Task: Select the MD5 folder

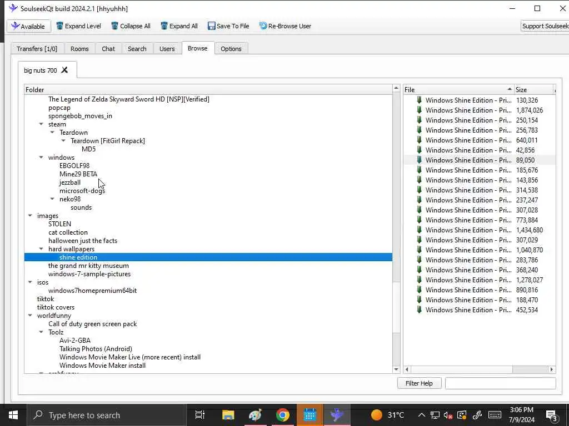Action: coord(88,149)
